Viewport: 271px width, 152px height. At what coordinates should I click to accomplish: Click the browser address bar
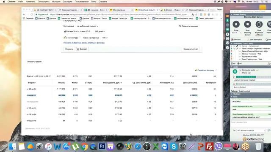112,14
